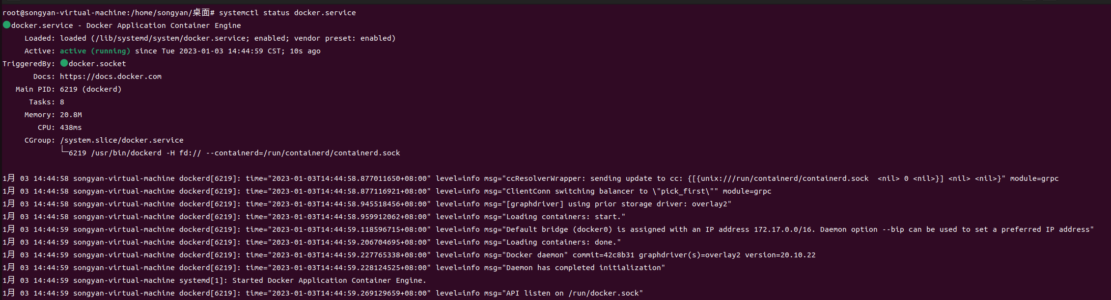Click the 'Started Docker Application Container Engine' log line
This screenshot has height=300, width=1111.
click(214, 280)
